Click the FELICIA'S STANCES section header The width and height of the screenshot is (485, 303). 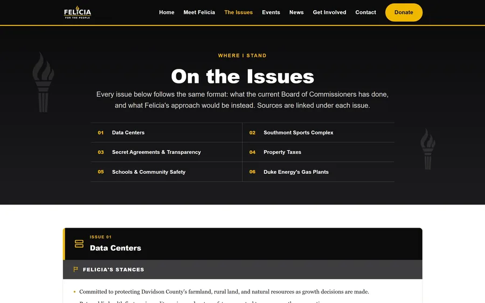(242, 269)
